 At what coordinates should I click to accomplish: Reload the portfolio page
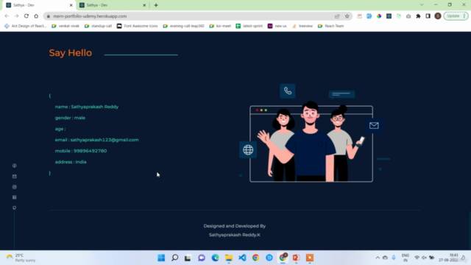click(x=26, y=16)
